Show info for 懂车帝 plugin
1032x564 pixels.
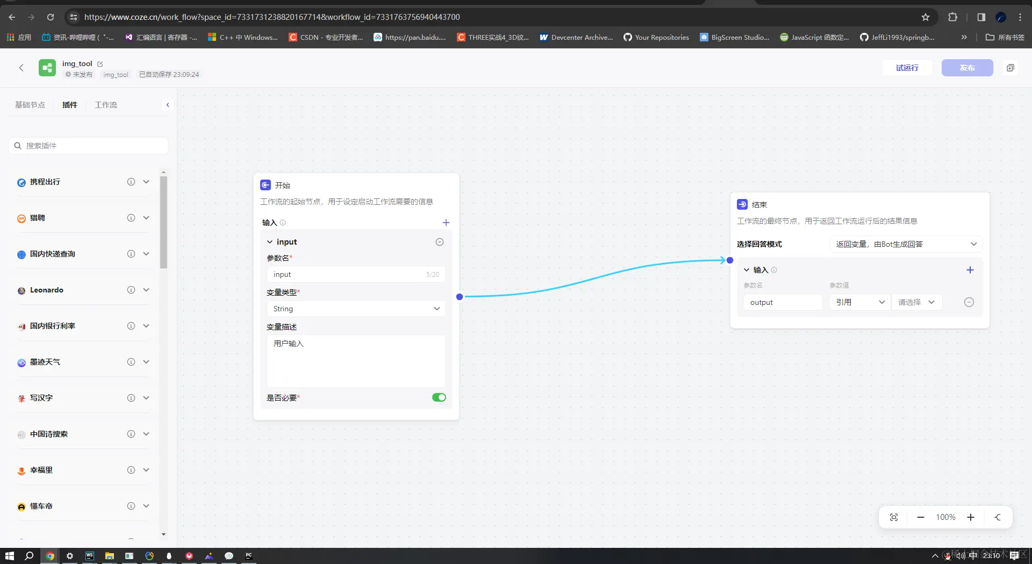[x=131, y=506]
